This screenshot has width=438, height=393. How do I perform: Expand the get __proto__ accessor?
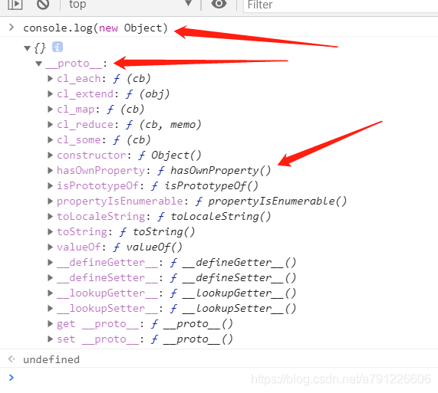pyautogui.click(x=51, y=324)
